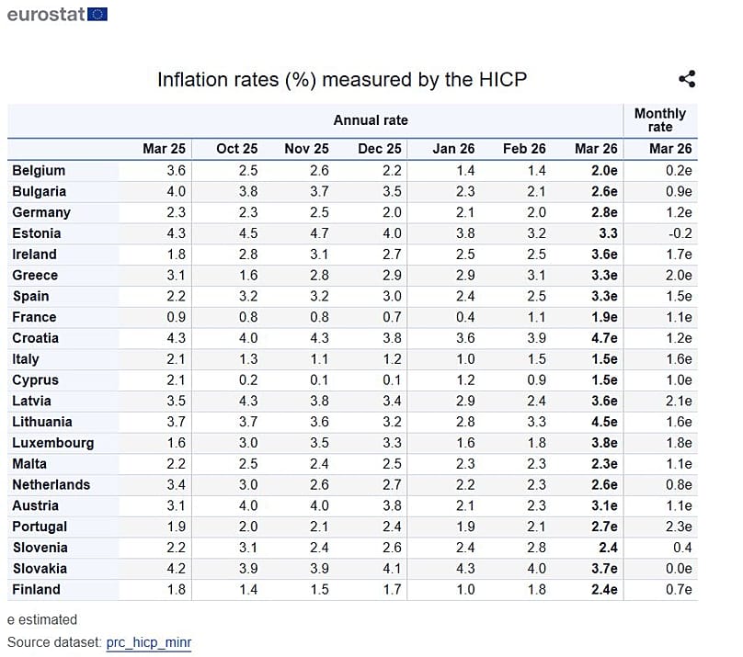The image size is (743, 657).
Task: Click the Dec 25 column header
Action: click(x=380, y=149)
